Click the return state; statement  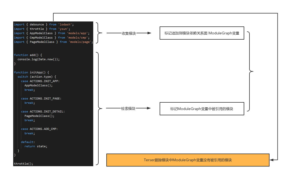(x=36, y=146)
